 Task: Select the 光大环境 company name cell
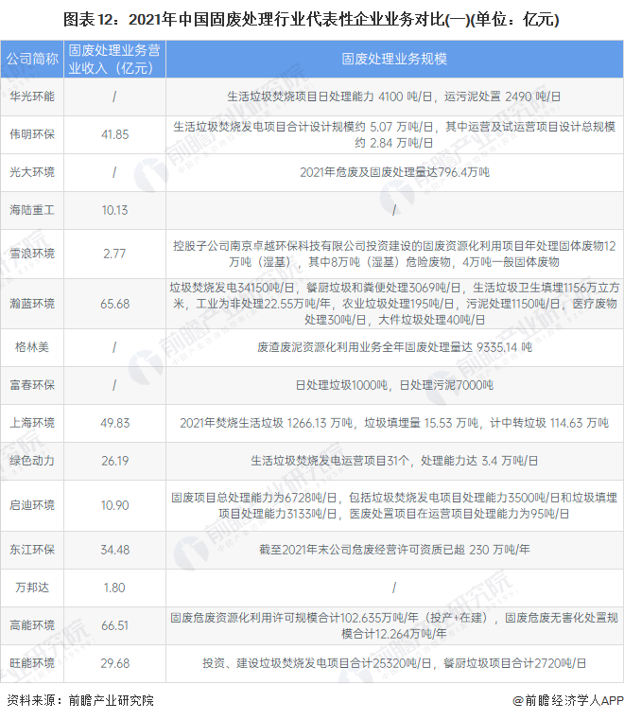(x=32, y=172)
